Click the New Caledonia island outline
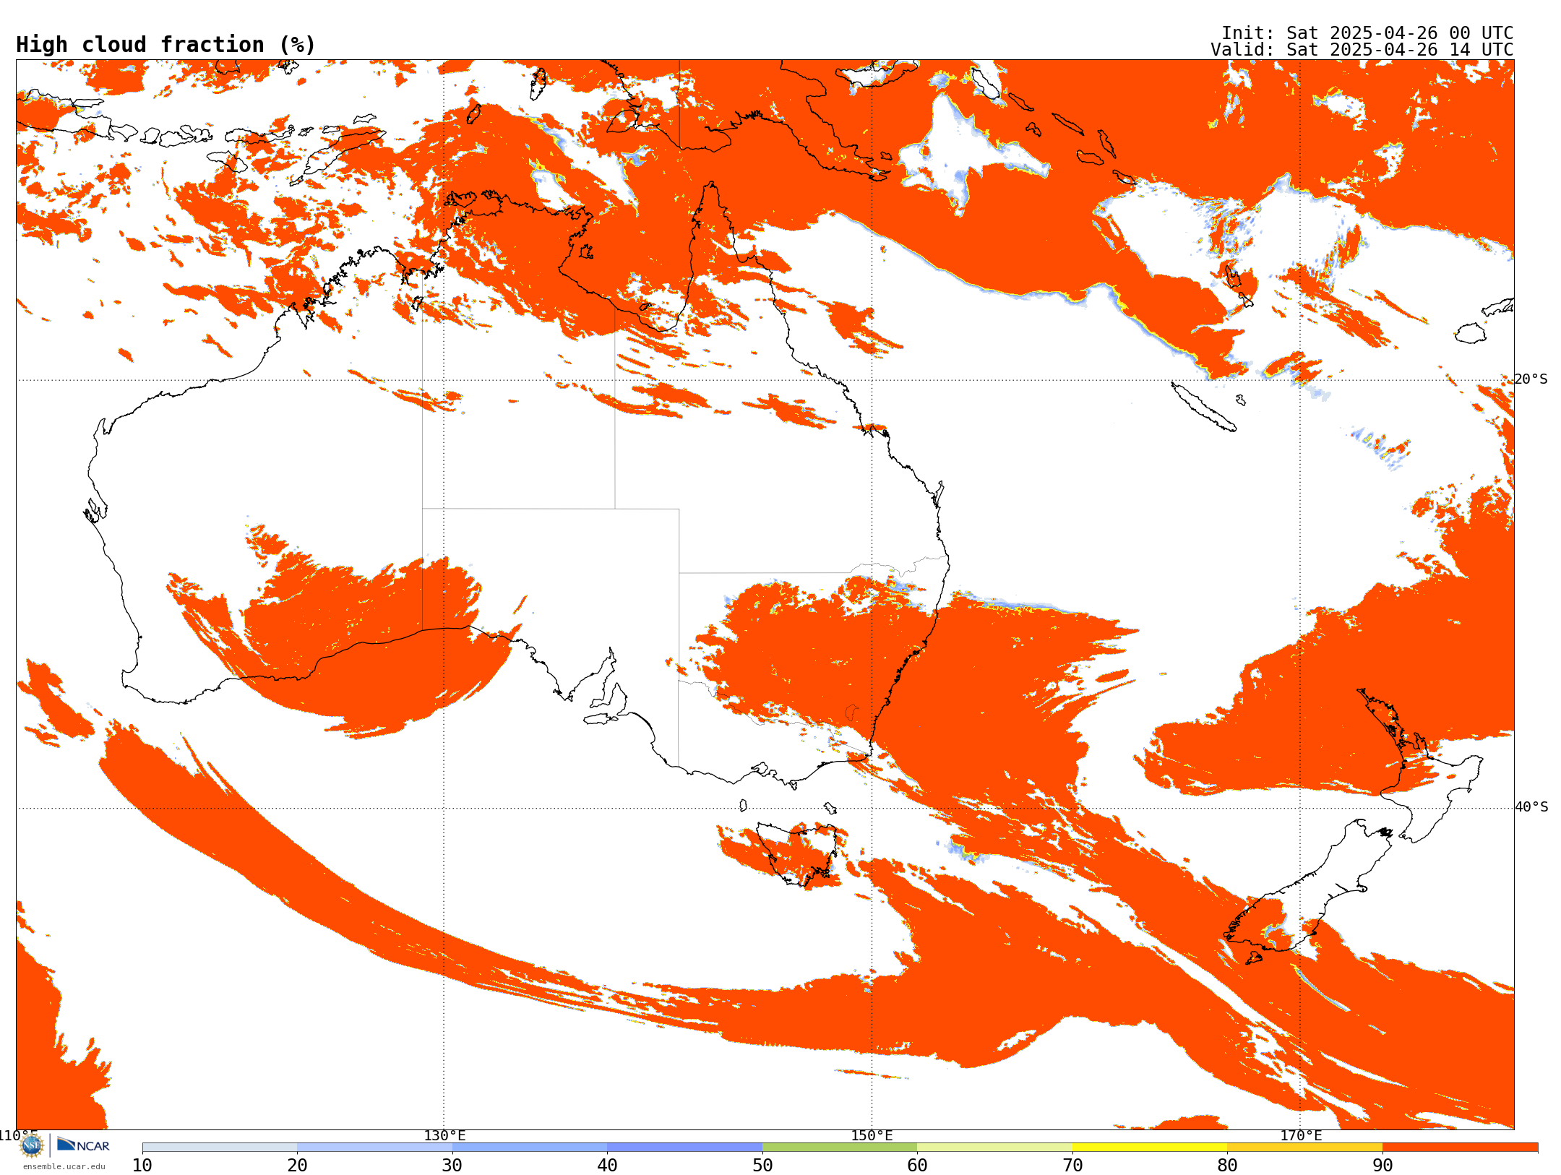Screen dimensions: 1561x1175 (1203, 407)
